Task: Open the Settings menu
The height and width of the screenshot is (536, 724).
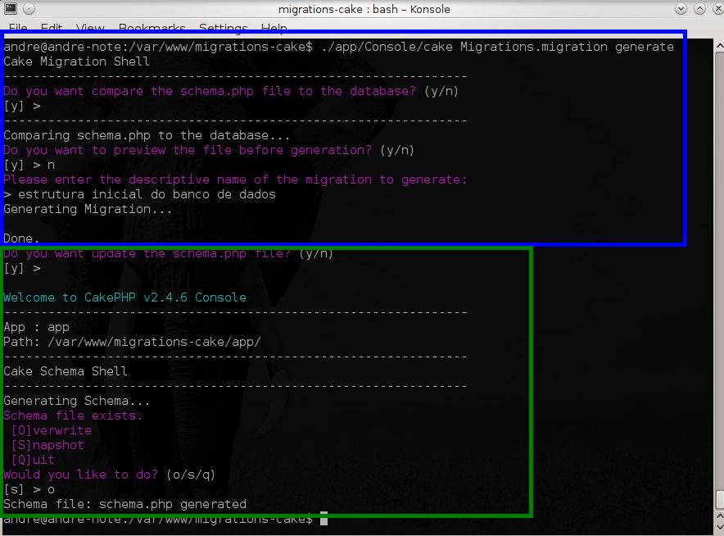Action: tap(223, 28)
